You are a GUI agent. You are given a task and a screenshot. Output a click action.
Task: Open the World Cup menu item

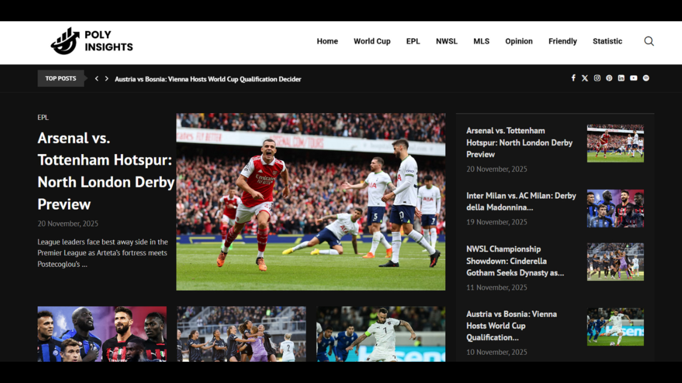click(x=372, y=41)
